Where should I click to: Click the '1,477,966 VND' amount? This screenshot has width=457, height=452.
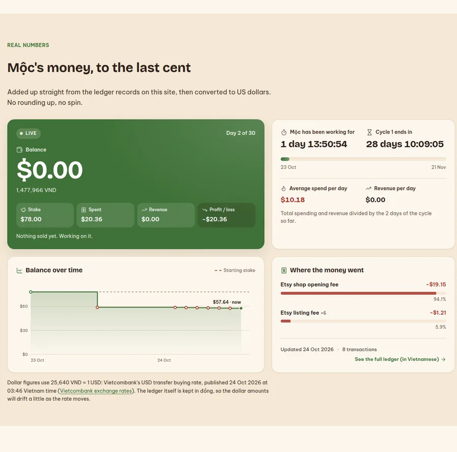coord(36,190)
